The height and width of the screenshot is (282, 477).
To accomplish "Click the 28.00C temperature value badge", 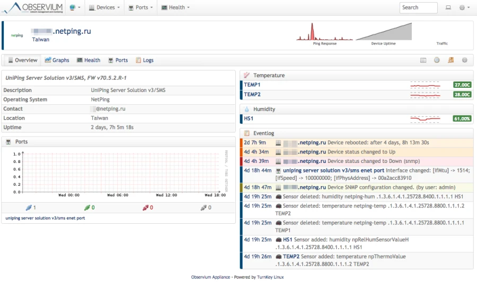I will 462,94.
